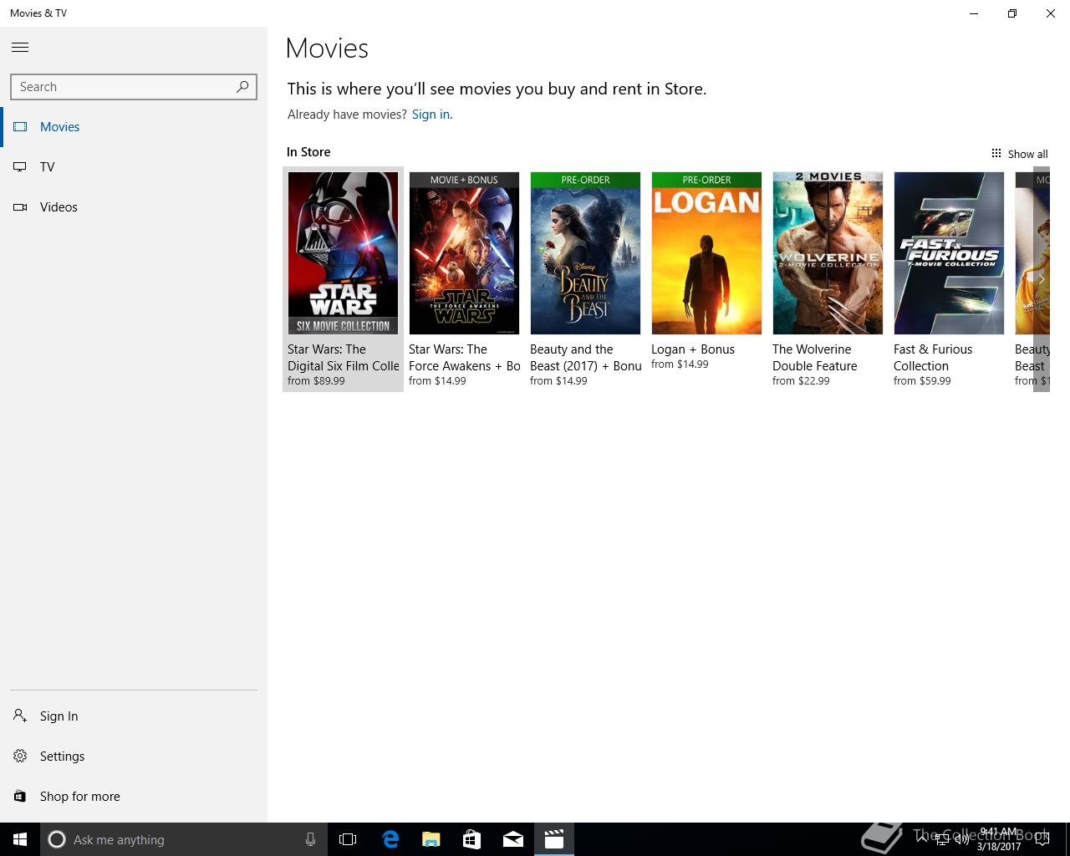Click Movies & TV taskbar icon
This screenshot has height=856, width=1070.
554,839
